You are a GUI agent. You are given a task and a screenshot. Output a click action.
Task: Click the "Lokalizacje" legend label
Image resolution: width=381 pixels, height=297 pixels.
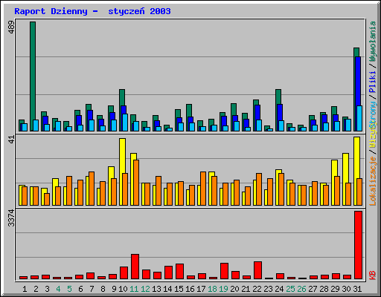[372, 181]
